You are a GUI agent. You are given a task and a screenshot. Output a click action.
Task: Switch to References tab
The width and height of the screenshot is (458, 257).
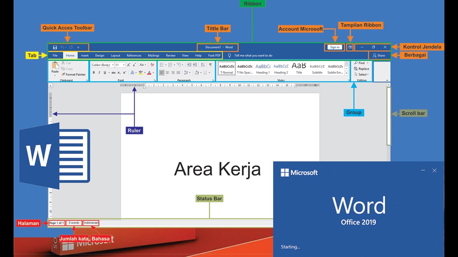[134, 56]
